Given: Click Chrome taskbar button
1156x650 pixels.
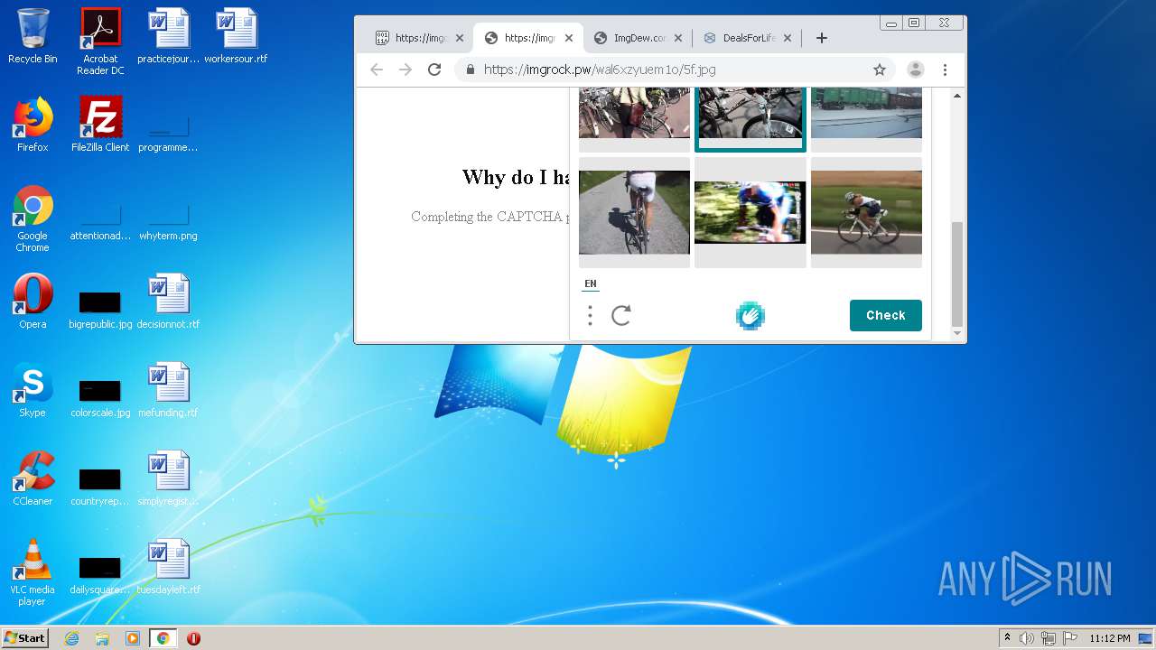Looking at the screenshot, I should coord(163,638).
